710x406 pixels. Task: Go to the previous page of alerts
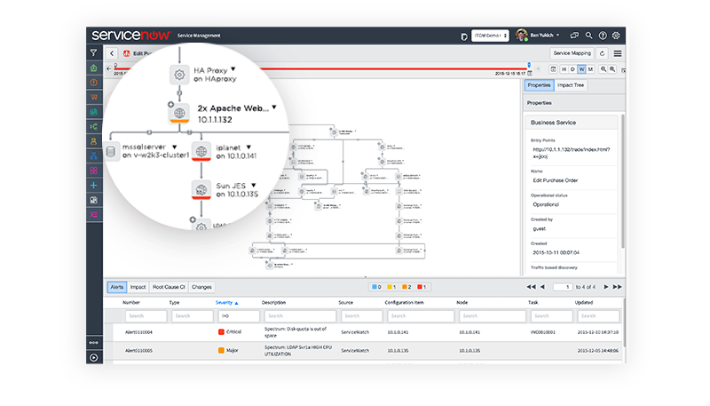tap(542, 287)
